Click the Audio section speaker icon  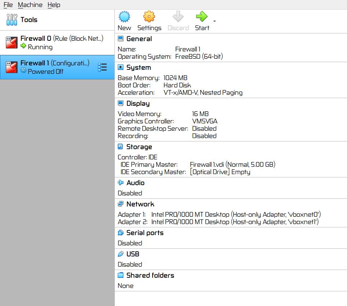[x=120, y=183]
